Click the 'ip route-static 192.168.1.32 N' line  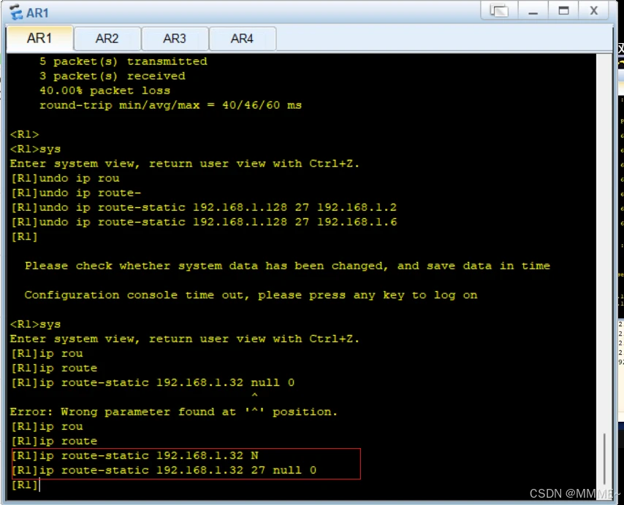pos(134,456)
